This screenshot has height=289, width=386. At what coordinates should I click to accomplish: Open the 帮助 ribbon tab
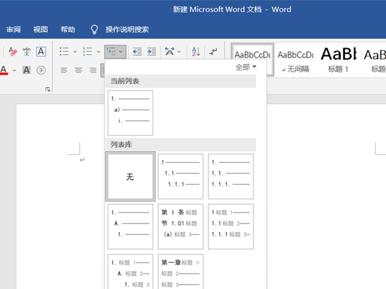[68, 30]
